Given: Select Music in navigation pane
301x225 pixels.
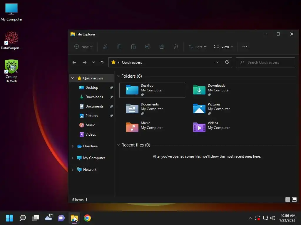Looking at the screenshot, I should tap(90, 125).
